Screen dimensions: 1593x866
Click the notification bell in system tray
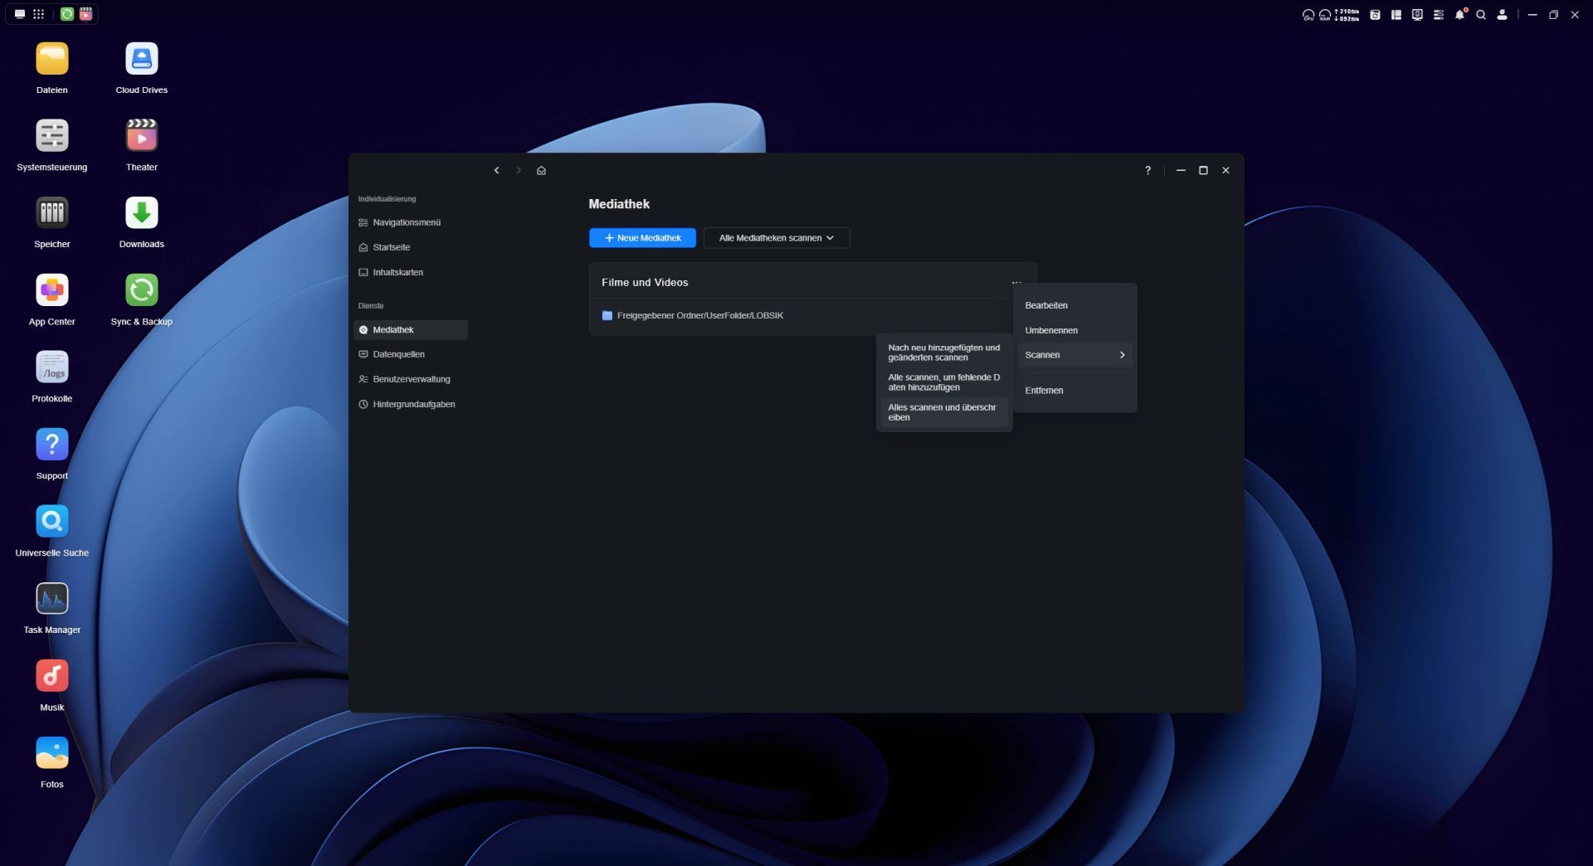(x=1459, y=15)
